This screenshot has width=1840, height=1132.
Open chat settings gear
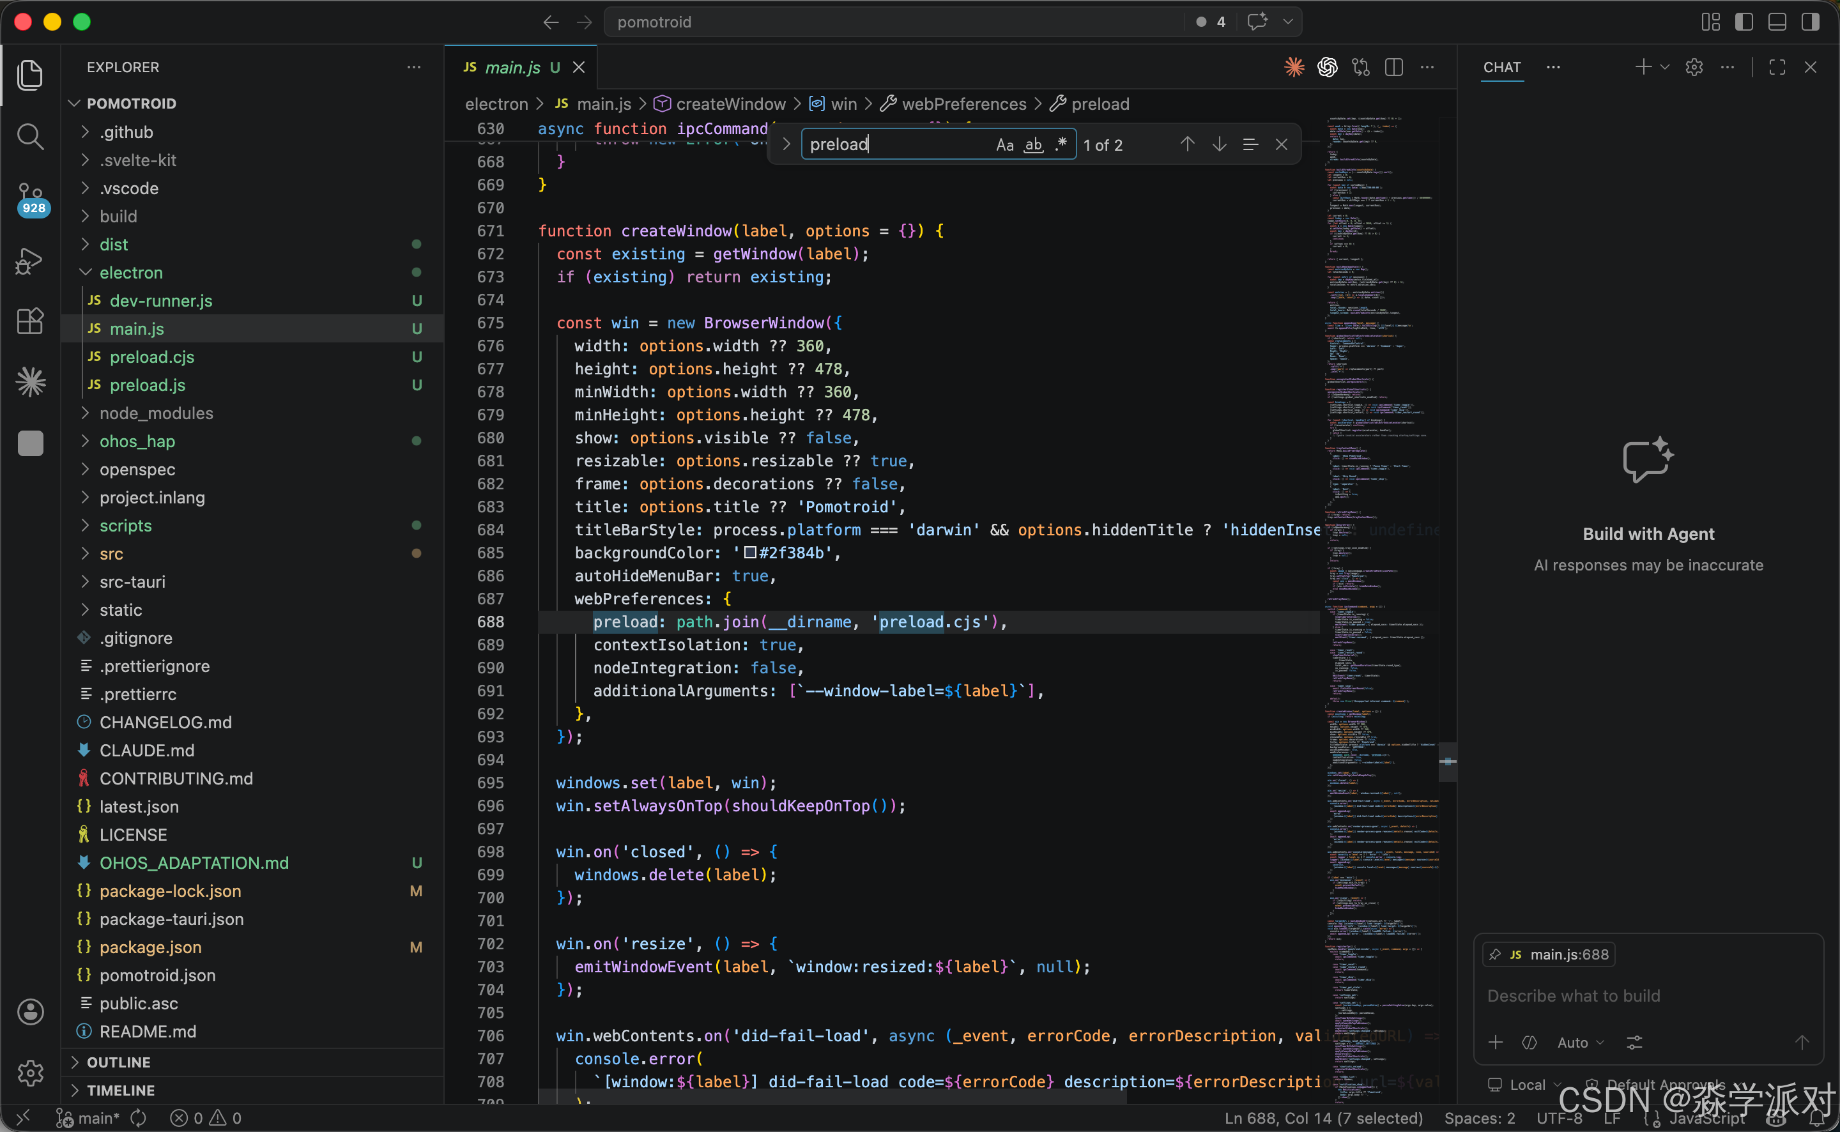tap(1694, 67)
